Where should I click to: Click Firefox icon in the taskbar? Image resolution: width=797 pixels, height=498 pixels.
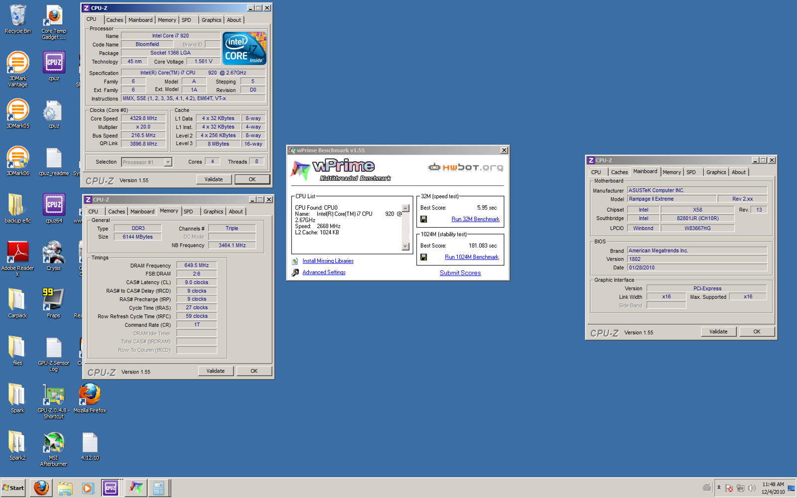click(x=41, y=488)
